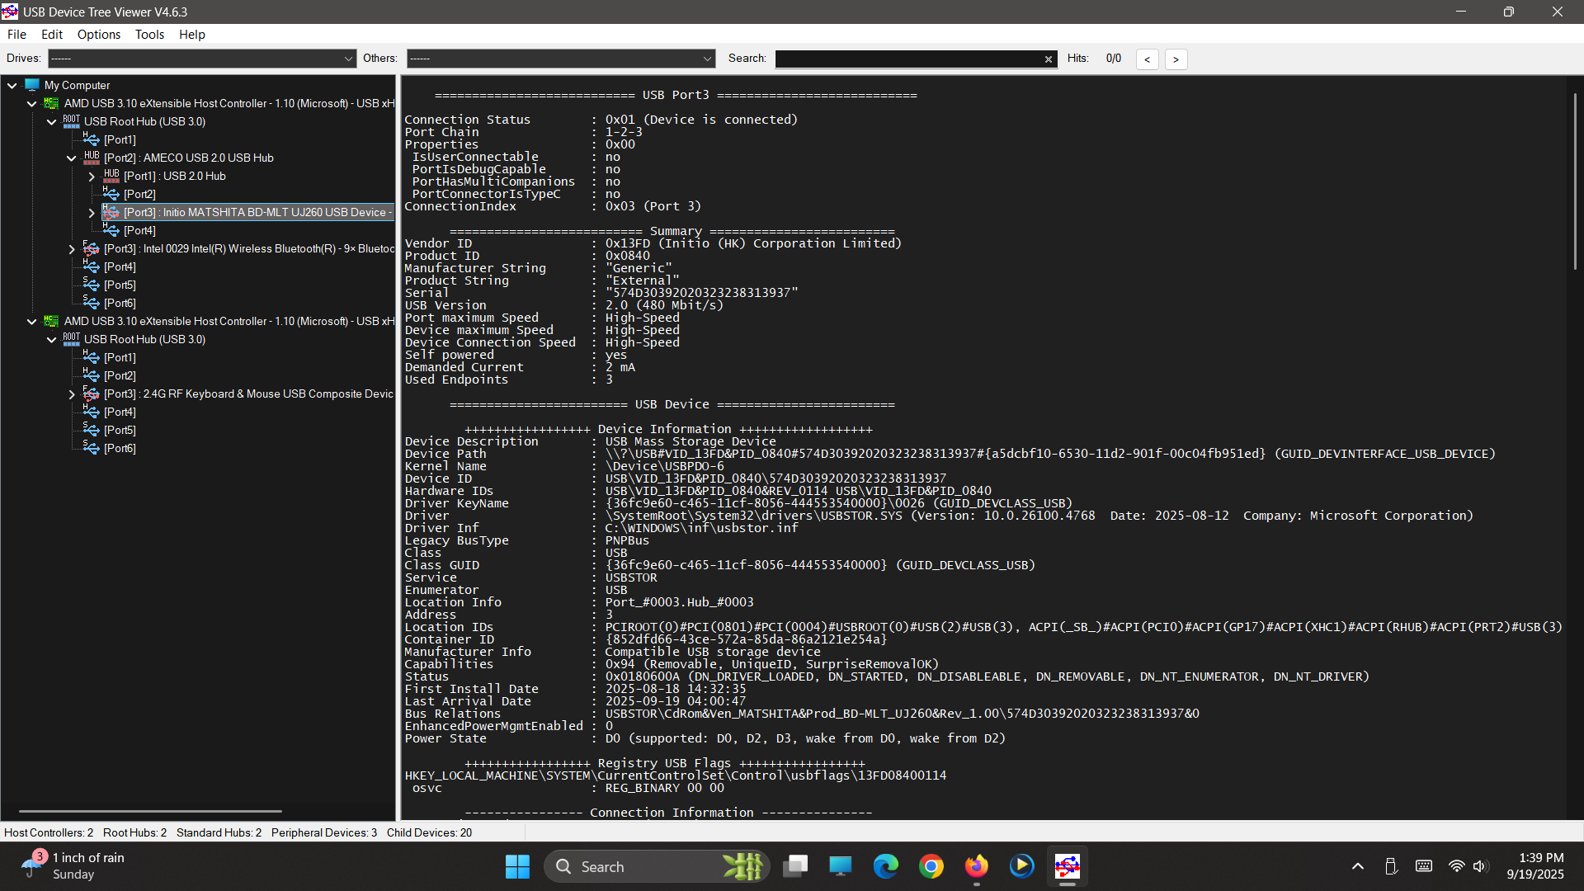Click the Initio MATSHITA device USB icon
The image size is (1584, 891).
coord(111,212)
